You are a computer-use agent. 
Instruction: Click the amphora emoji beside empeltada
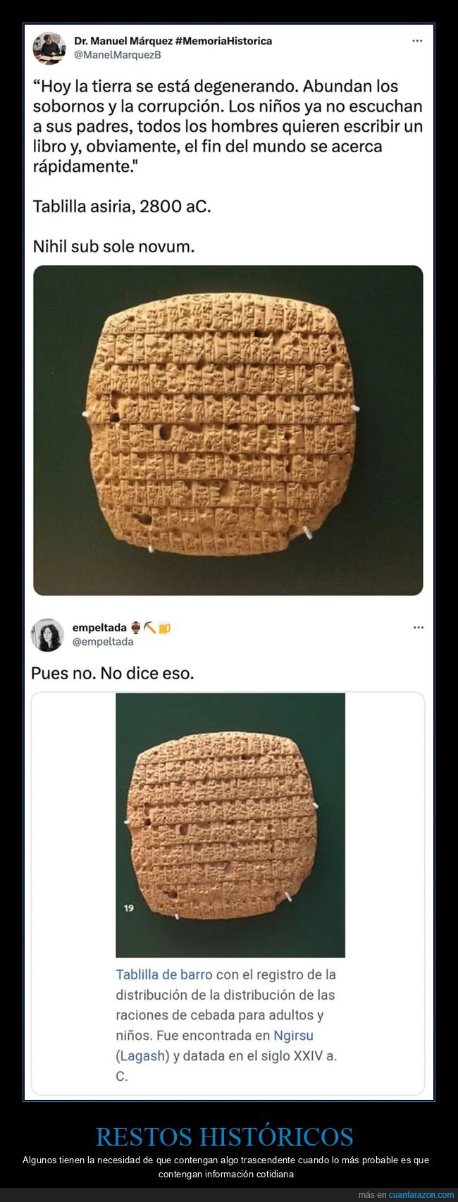coord(136,627)
